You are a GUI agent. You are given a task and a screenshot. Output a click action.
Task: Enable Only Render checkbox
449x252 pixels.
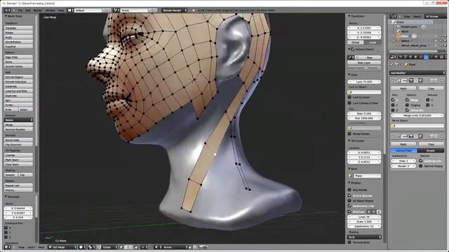coord(349,190)
